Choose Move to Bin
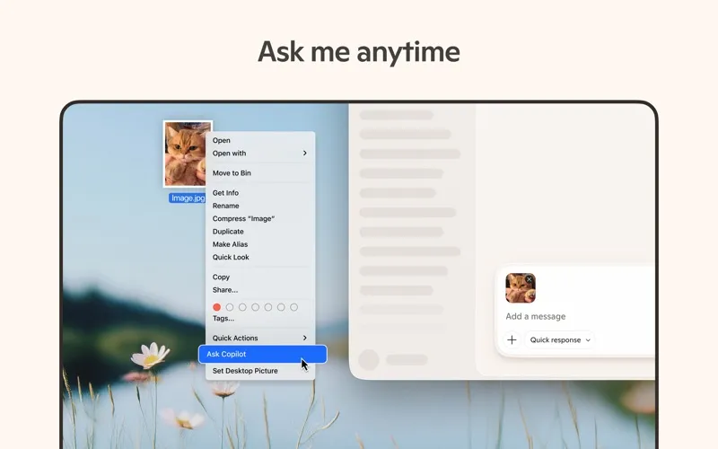The width and height of the screenshot is (718, 449). [260, 172]
